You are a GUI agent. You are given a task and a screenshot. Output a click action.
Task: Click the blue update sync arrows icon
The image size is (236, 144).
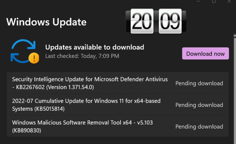point(24,51)
